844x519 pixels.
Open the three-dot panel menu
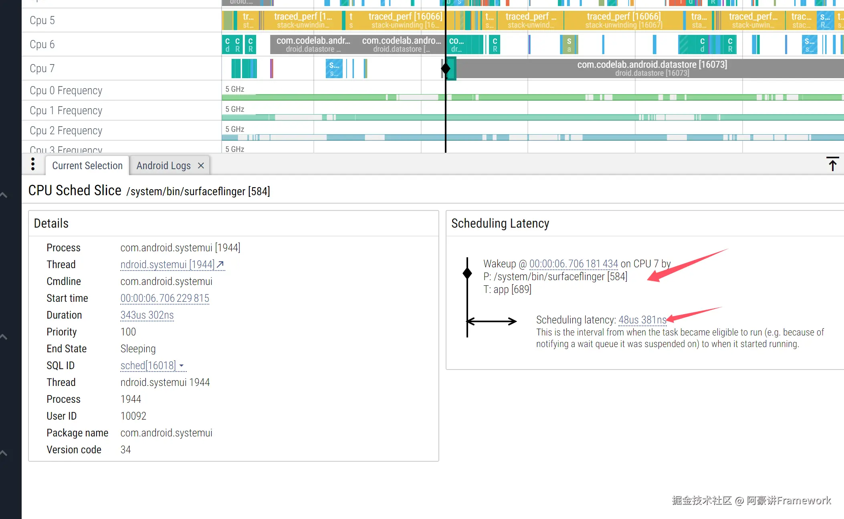(33, 164)
